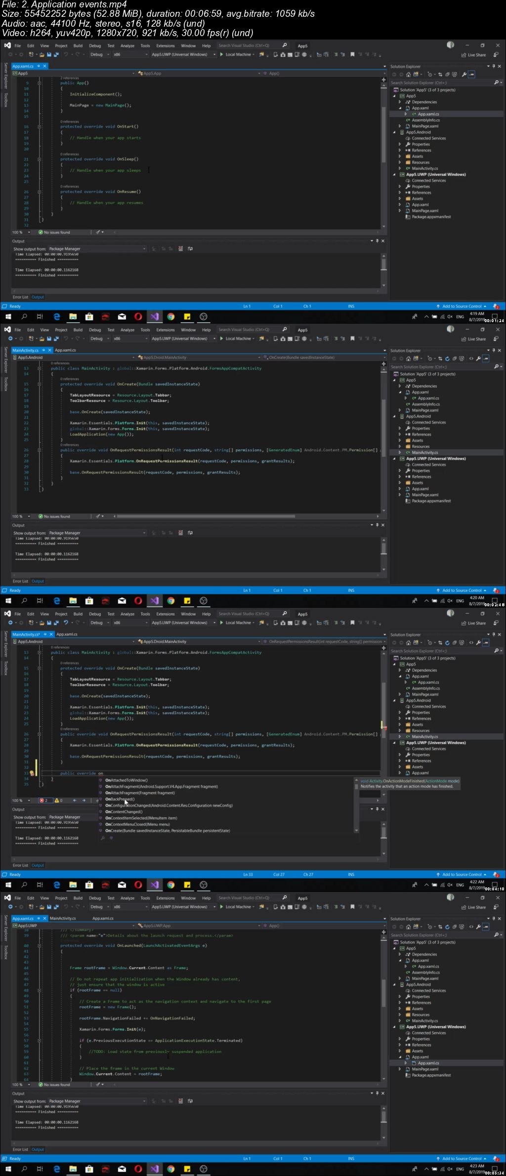Toggle auto-hide pin of Output panel in 00:02:48 frame
This screenshot has width=506, height=1176.
pos(377,525)
